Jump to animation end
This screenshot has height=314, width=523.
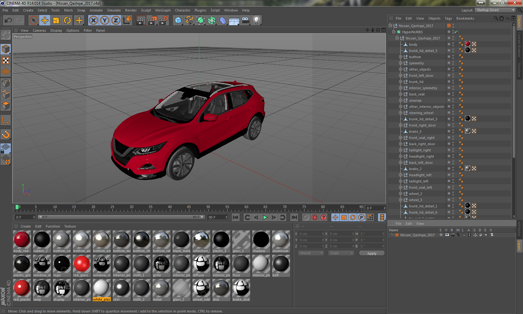(294, 217)
